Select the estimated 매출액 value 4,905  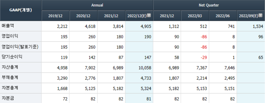(146, 26)
